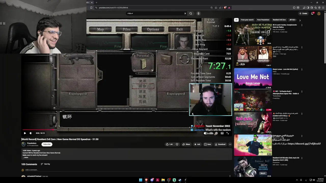Open options for Diablo 3 live stream

pos(302,91)
